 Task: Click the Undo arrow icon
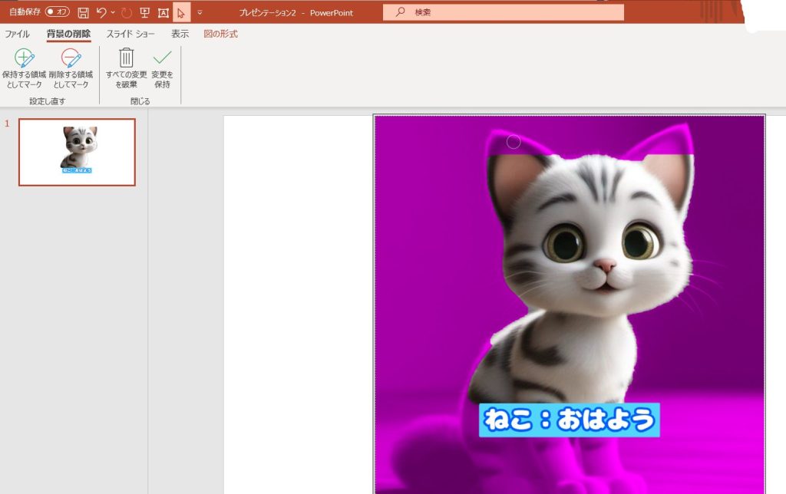(101, 12)
